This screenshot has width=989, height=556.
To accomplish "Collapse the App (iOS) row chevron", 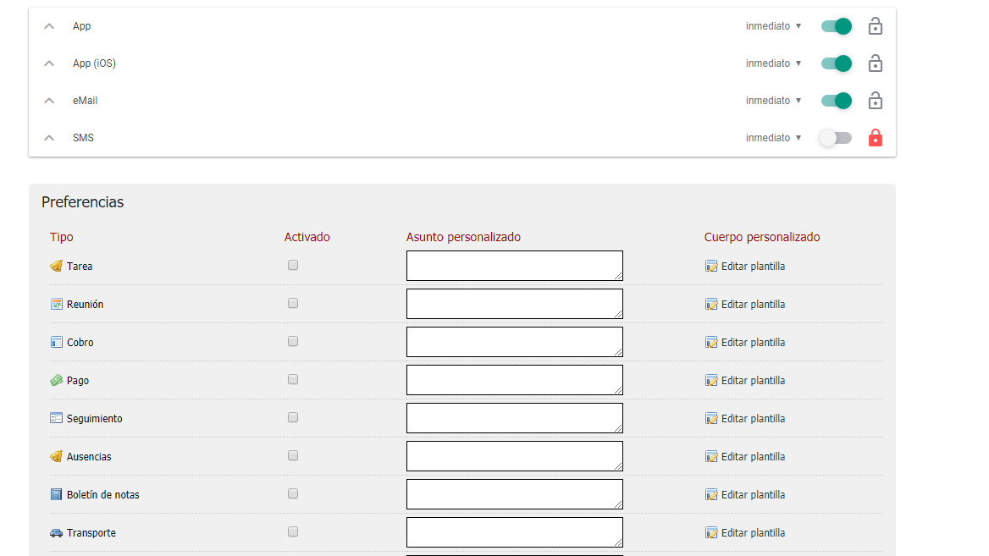I will pos(49,63).
